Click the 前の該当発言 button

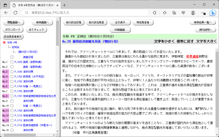96,22
